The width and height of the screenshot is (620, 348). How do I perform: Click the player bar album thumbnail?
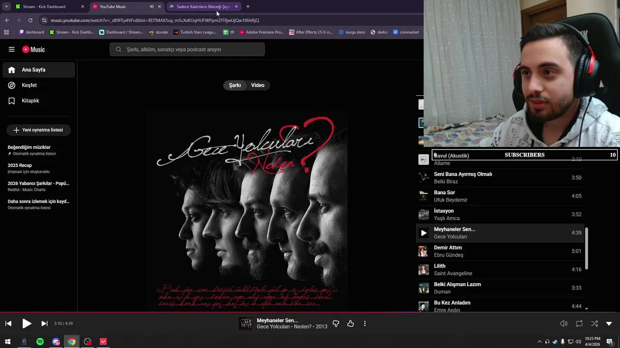246,323
